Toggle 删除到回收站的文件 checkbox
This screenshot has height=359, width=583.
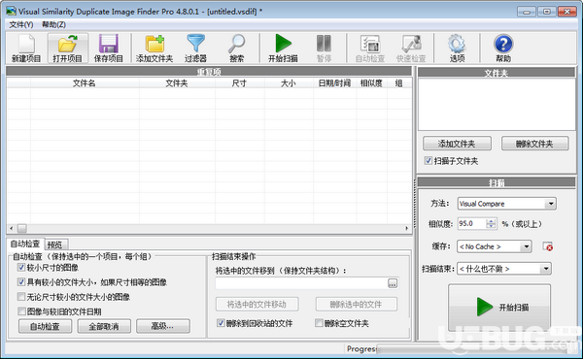[221, 323]
